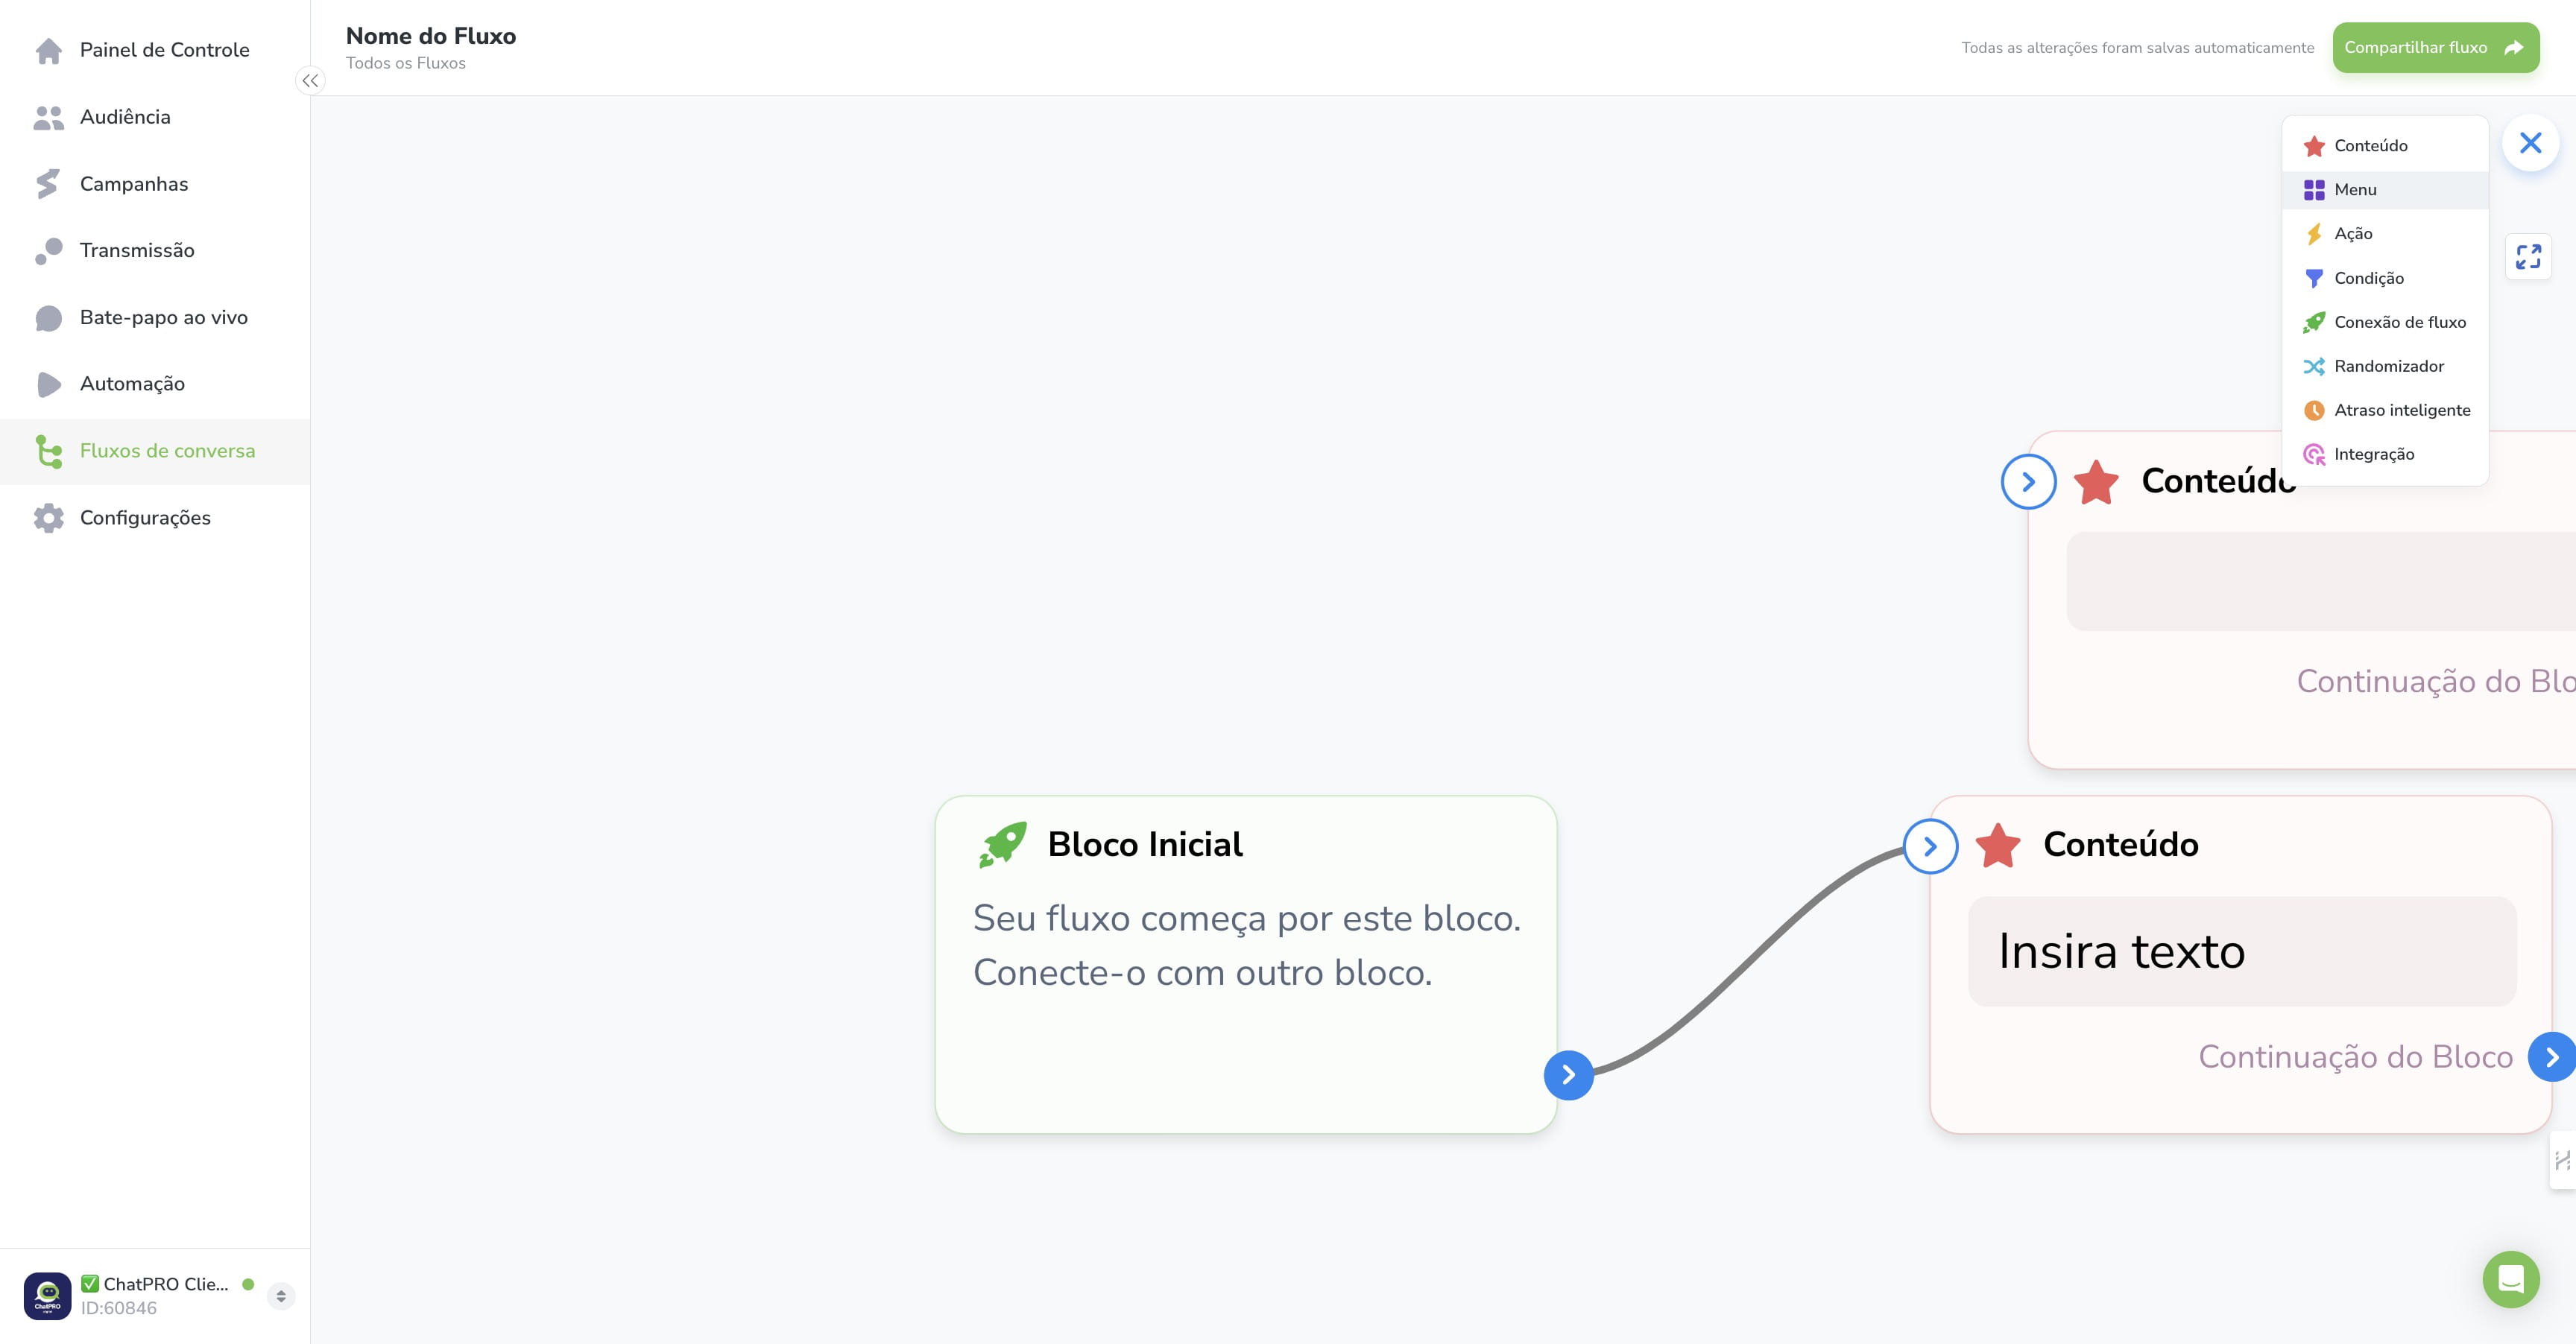The width and height of the screenshot is (2576, 1344).
Task: Click Compartilhar fluxo button
Action: pyautogui.click(x=2435, y=48)
